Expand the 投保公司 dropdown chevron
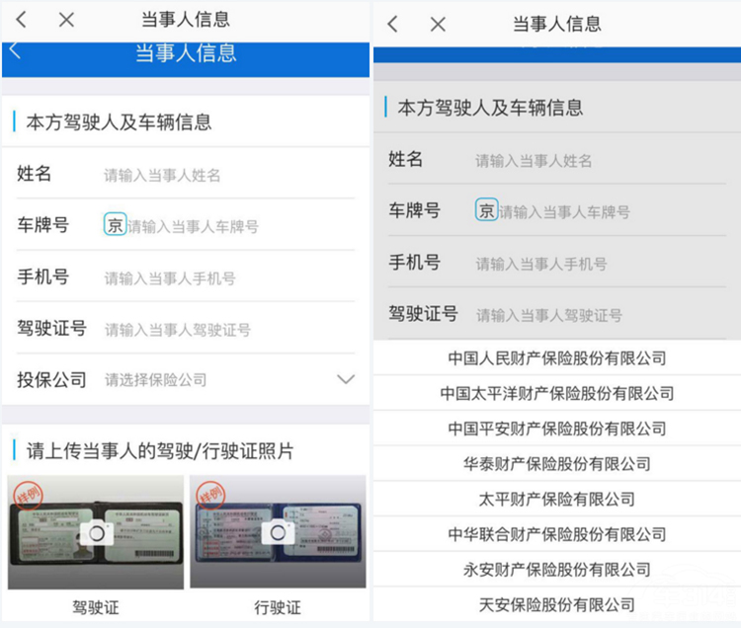741x628 pixels. click(346, 379)
